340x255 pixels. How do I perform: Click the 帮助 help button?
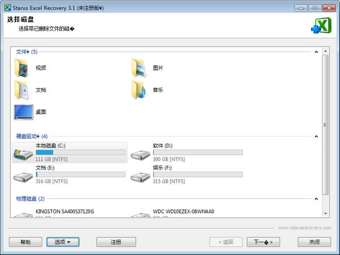pyautogui.click(x=25, y=242)
